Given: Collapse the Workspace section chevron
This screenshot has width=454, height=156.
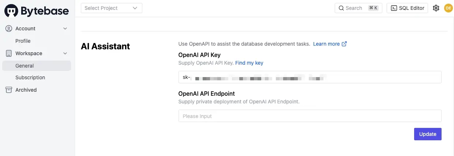Looking at the screenshot, I should point(65,53).
